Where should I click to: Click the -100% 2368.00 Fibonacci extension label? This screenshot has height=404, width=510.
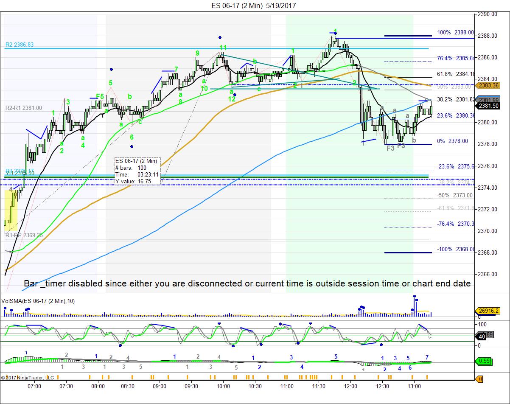455,250
